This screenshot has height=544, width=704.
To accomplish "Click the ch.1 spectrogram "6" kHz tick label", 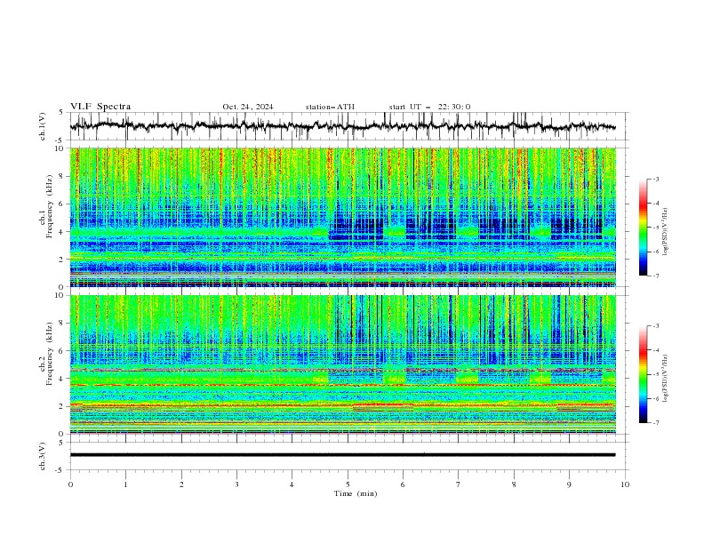I will pyautogui.click(x=63, y=204).
